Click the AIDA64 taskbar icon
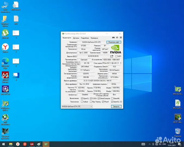 tap(32, 144)
